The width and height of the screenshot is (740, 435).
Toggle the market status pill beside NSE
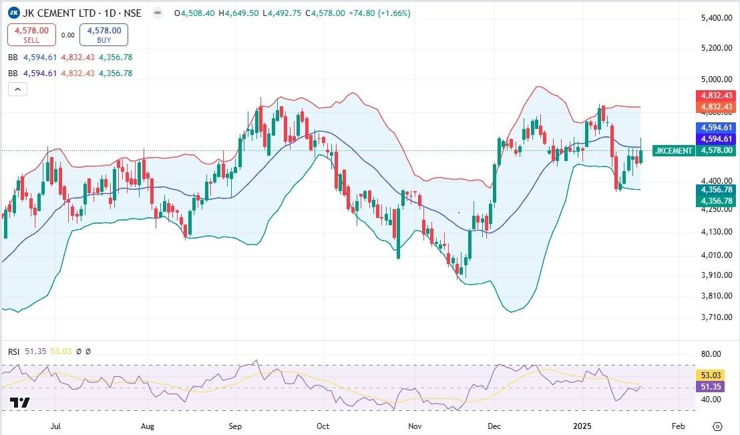point(158,13)
